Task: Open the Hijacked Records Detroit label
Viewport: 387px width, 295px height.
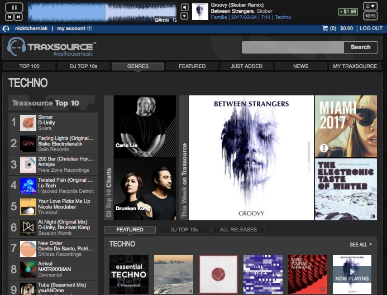Action: [66, 191]
